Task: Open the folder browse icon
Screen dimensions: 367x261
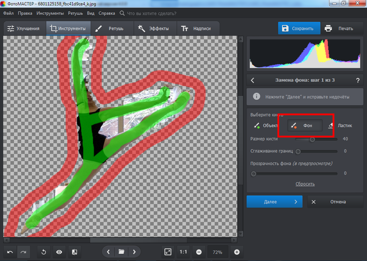Action: (121, 252)
